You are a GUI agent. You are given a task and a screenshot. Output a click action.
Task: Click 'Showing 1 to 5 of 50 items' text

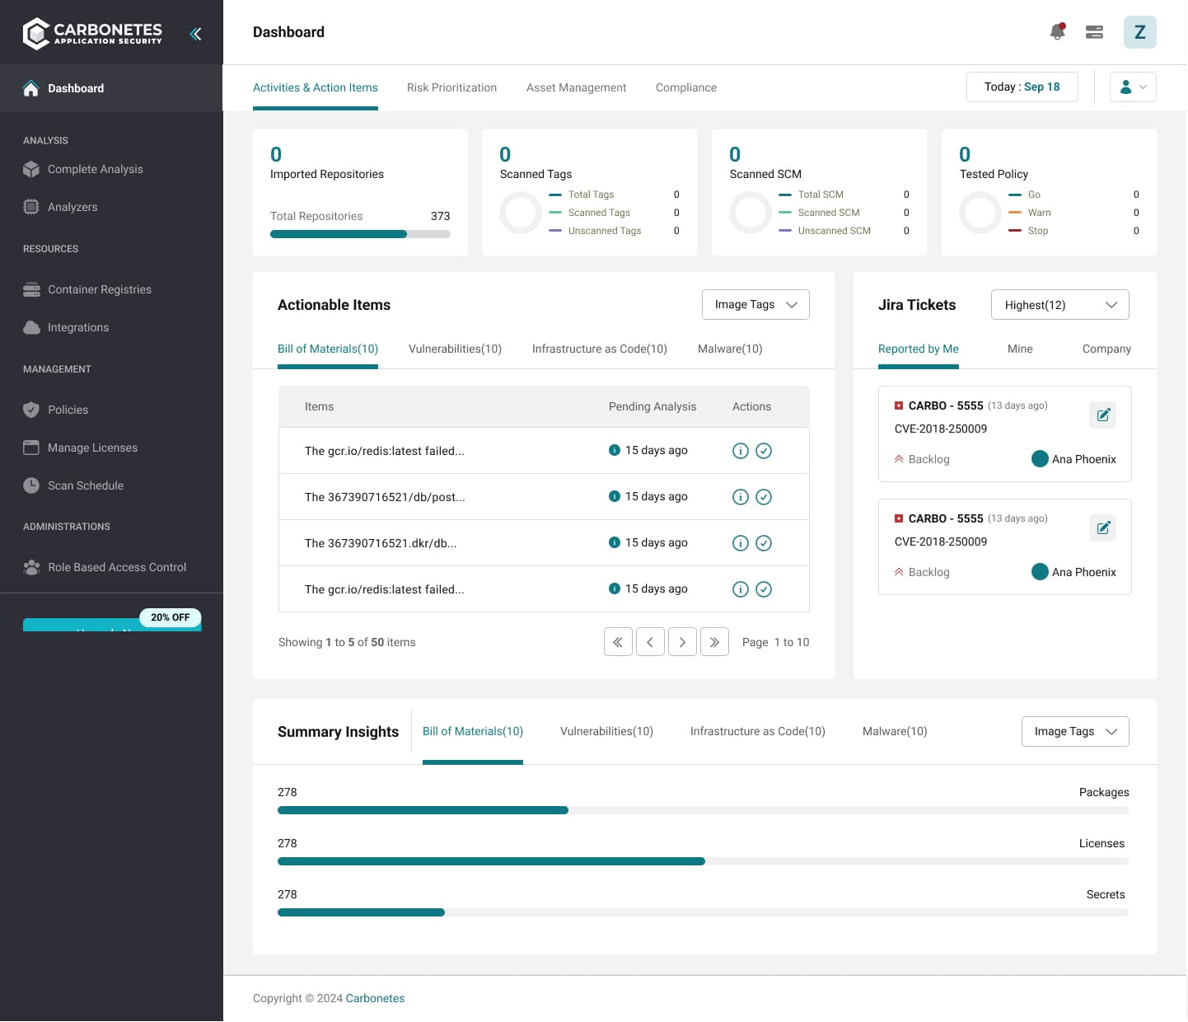coord(347,643)
